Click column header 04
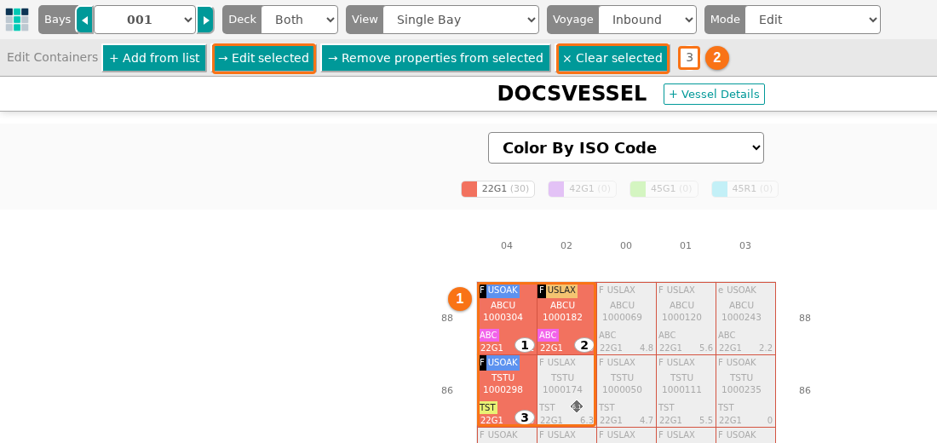The height and width of the screenshot is (443, 937). (507, 245)
